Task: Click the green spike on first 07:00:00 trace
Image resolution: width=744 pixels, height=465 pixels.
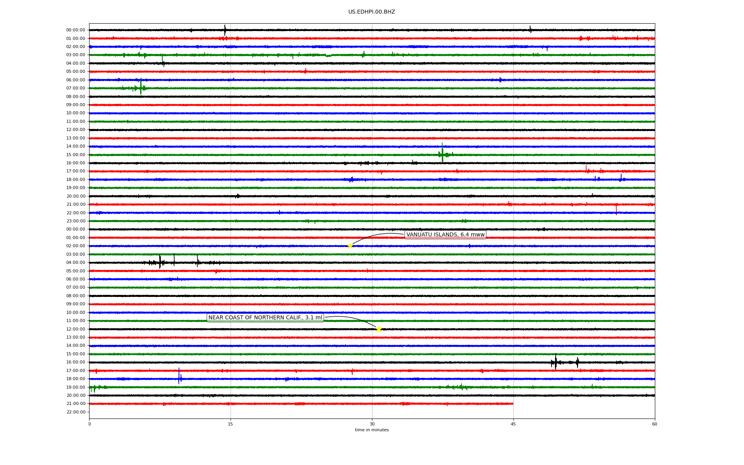Action: (x=141, y=87)
